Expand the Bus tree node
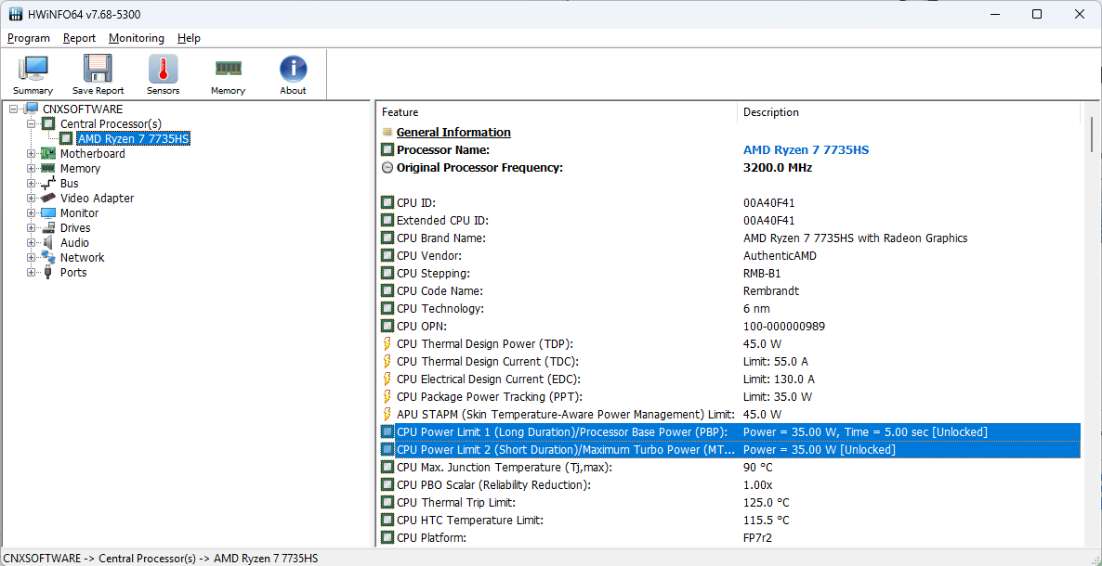 click(31, 184)
